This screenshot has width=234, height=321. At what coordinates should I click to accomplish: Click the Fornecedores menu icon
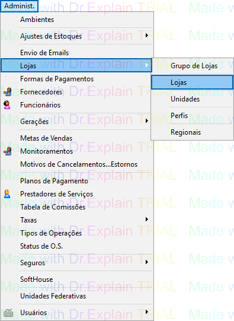pos(8,92)
